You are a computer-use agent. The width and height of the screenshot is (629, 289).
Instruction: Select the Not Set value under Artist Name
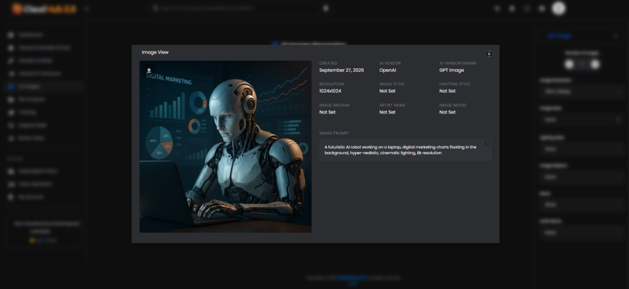[388, 112]
